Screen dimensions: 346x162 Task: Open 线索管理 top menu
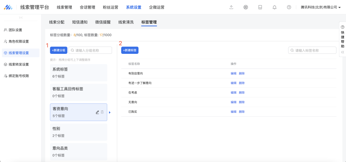64,7
